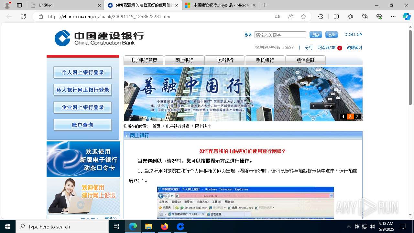Open the Extensions puzzle icon
This screenshot has height=233, width=414.
point(321,17)
